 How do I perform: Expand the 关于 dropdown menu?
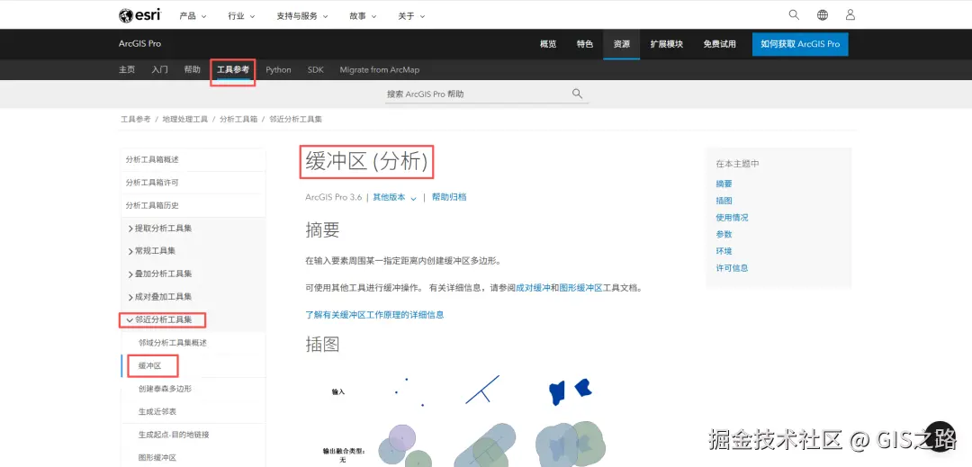[x=411, y=16]
